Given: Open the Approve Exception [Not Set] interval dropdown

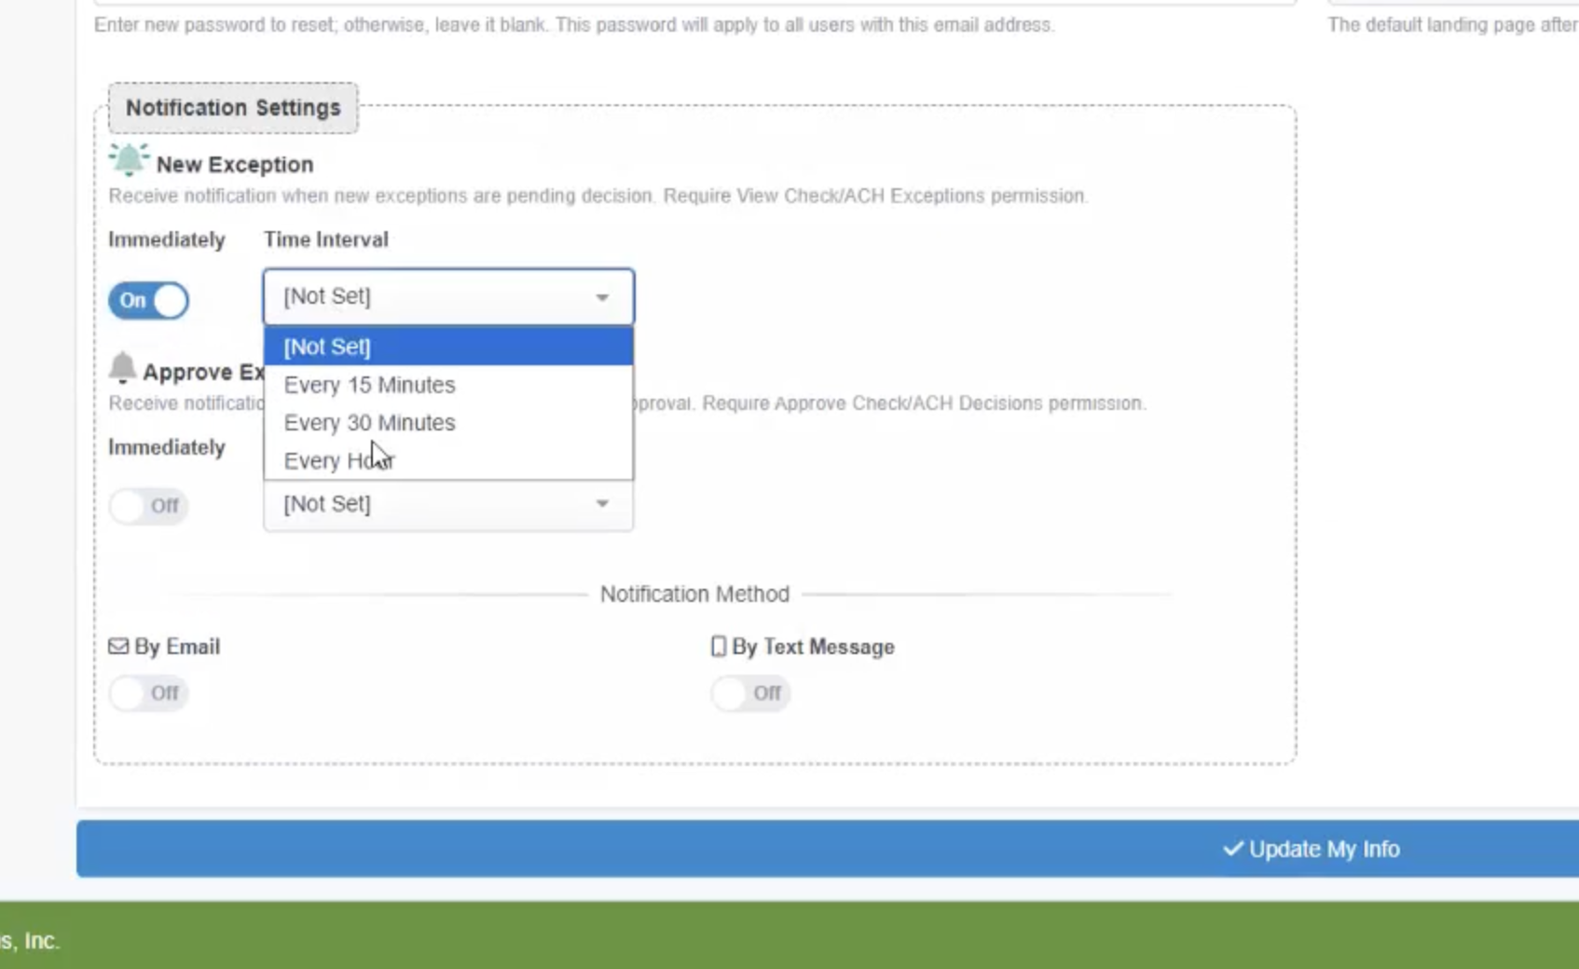Looking at the screenshot, I should [x=447, y=505].
